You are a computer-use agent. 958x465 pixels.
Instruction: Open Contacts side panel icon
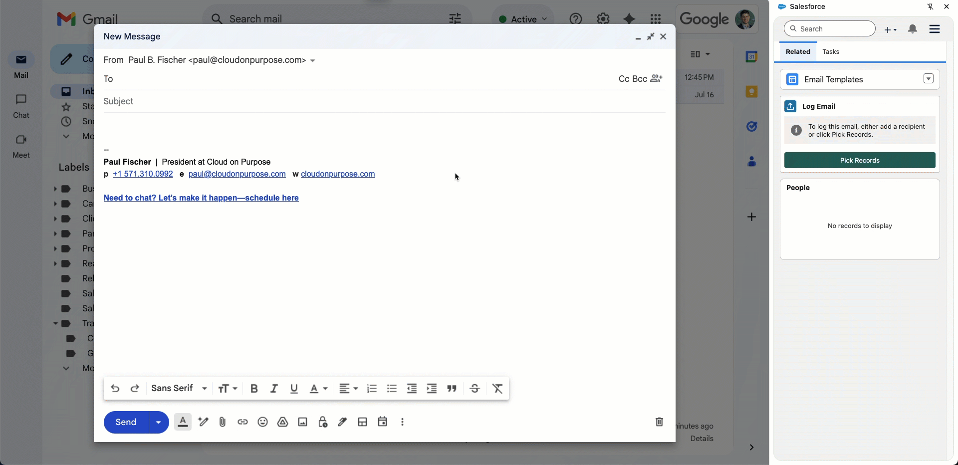(751, 162)
